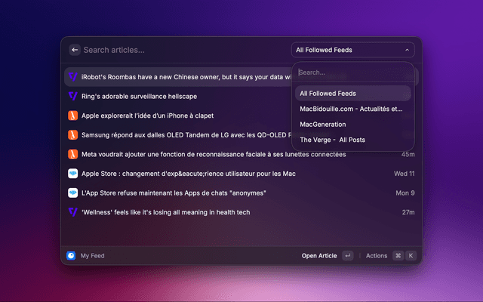Click The Verge icon beside iRobot article
Viewport: 483px width, 302px height.
click(x=73, y=77)
